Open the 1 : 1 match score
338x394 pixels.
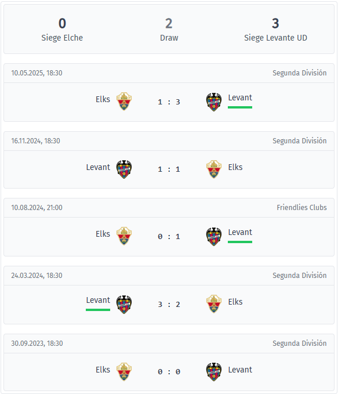(x=169, y=169)
